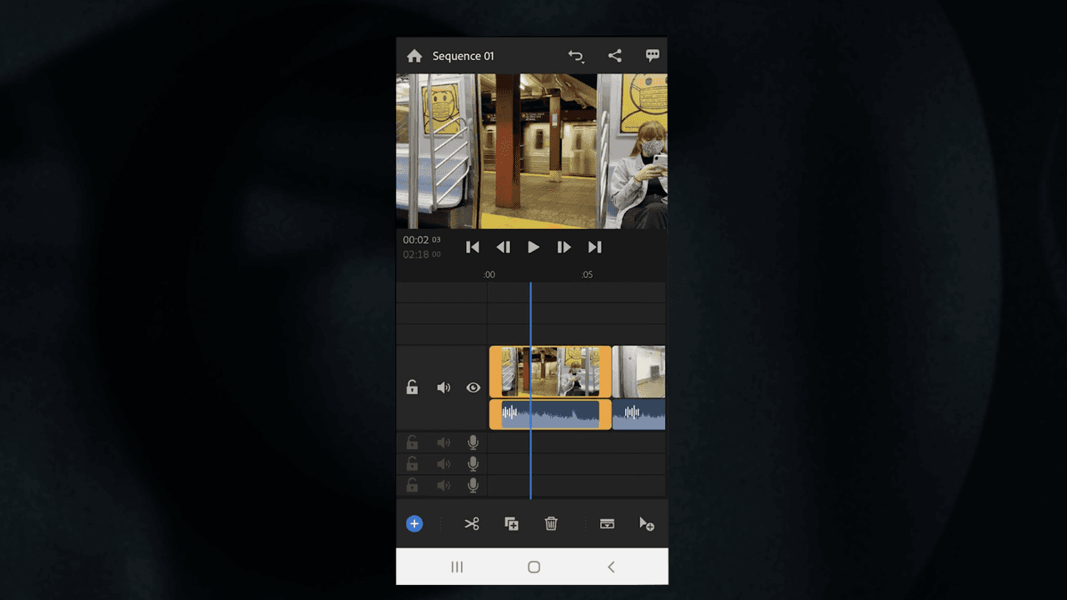Image resolution: width=1067 pixels, height=600 pixels.
Task: Tap the arrow-with-plus selection icon
Action: [646, 523]
